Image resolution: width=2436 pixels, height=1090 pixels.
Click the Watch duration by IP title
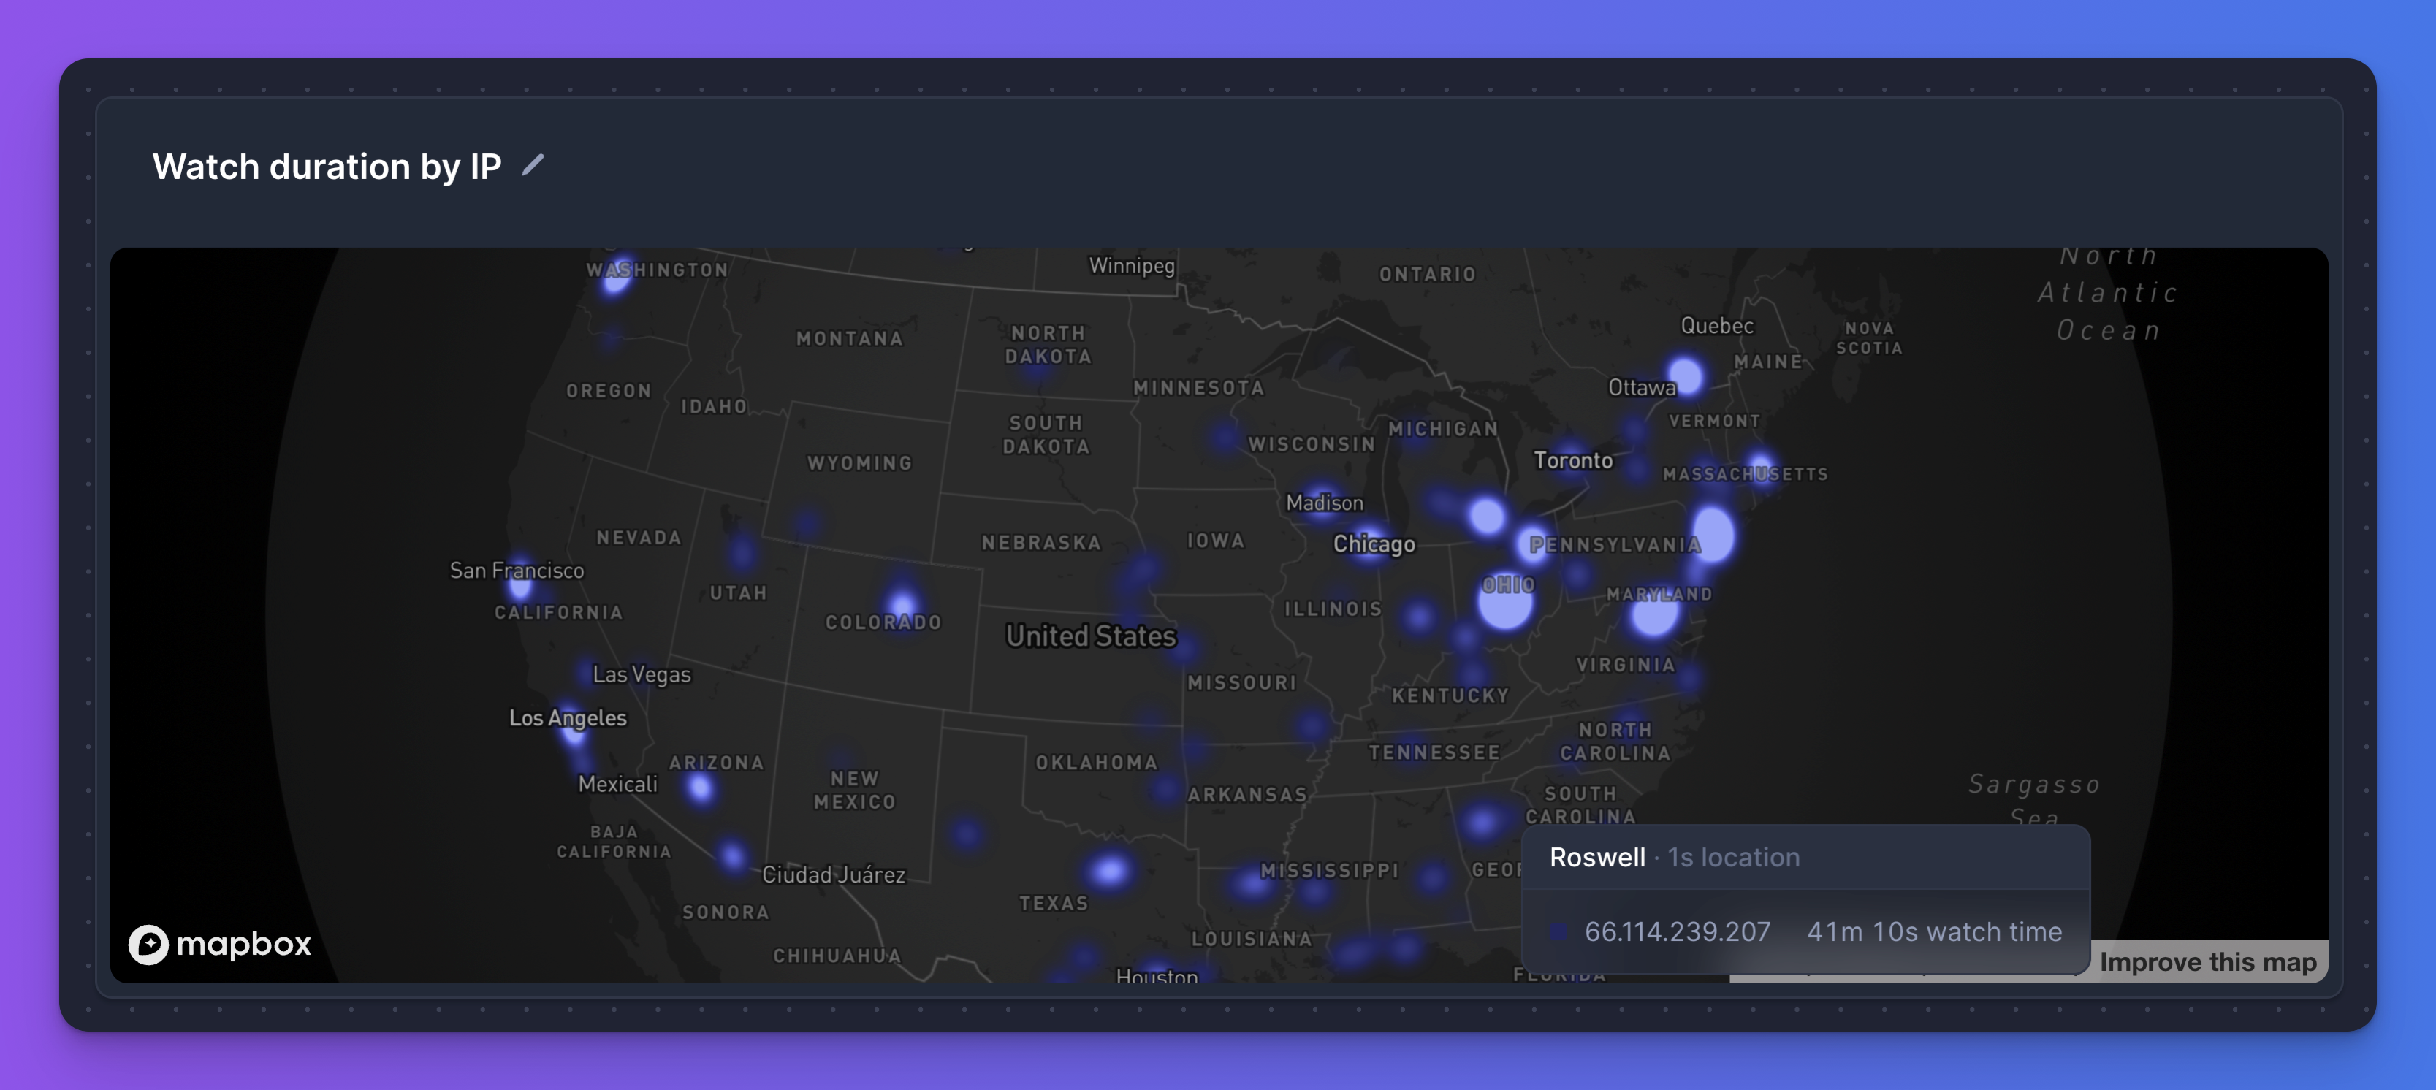(327, 167)
